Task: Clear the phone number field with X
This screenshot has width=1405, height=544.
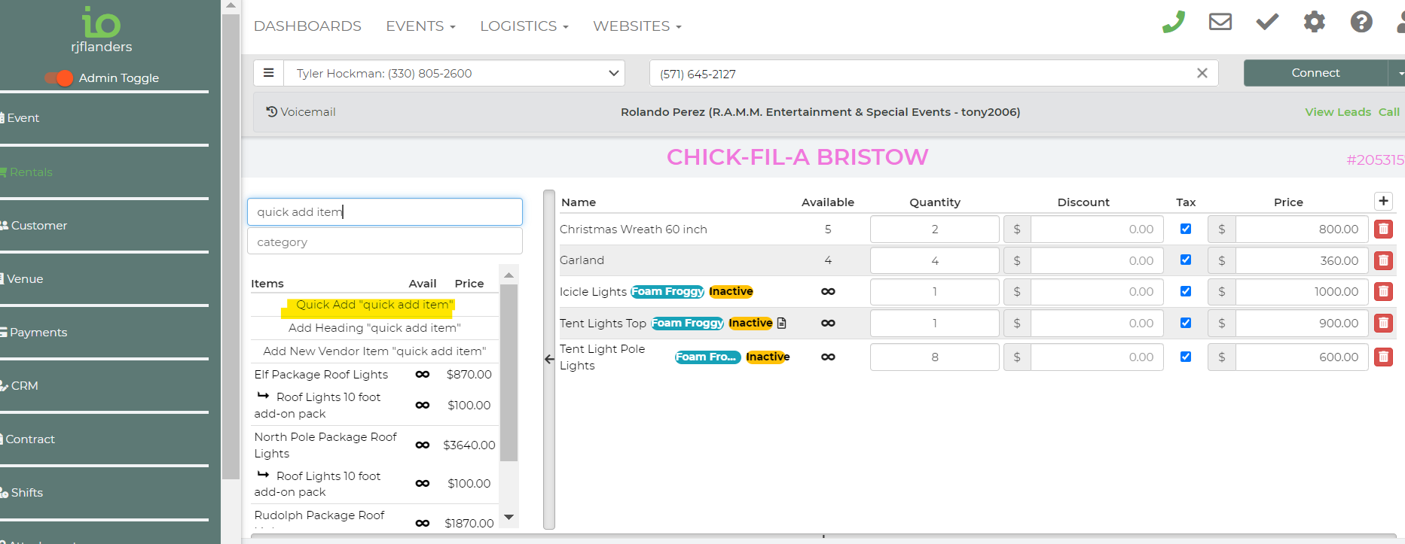Action: 1202,73
